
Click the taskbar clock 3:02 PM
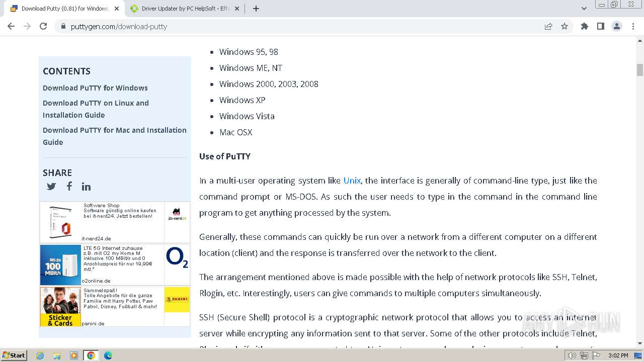click(x=618, y=355)
